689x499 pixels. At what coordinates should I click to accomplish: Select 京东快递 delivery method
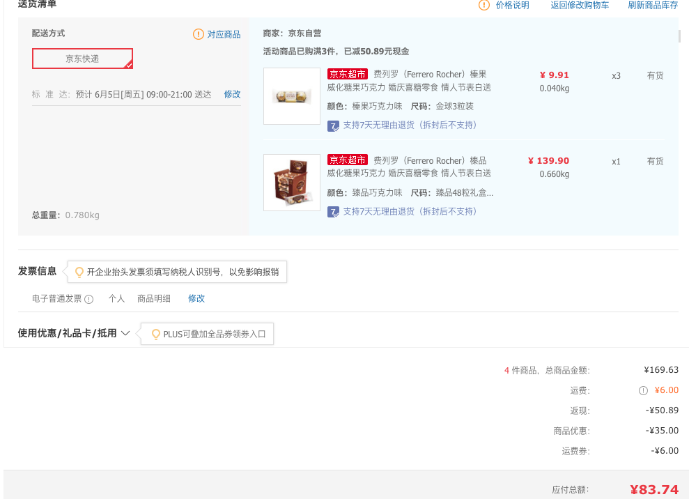[x=82, y=59]
